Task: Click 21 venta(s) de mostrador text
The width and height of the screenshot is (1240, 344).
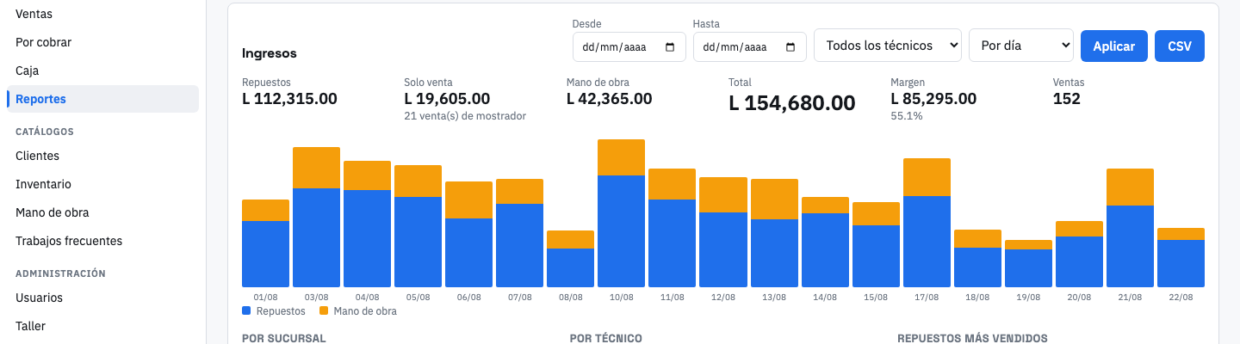Action: [x=465, y=115]
